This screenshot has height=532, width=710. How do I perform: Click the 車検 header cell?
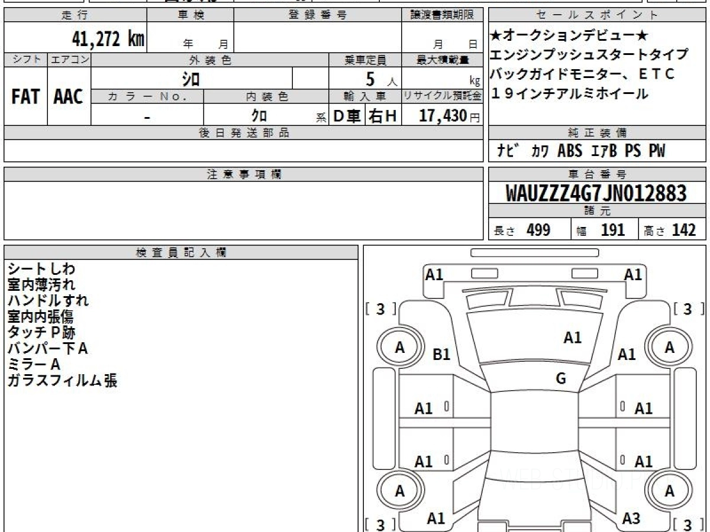click(191, 15)
